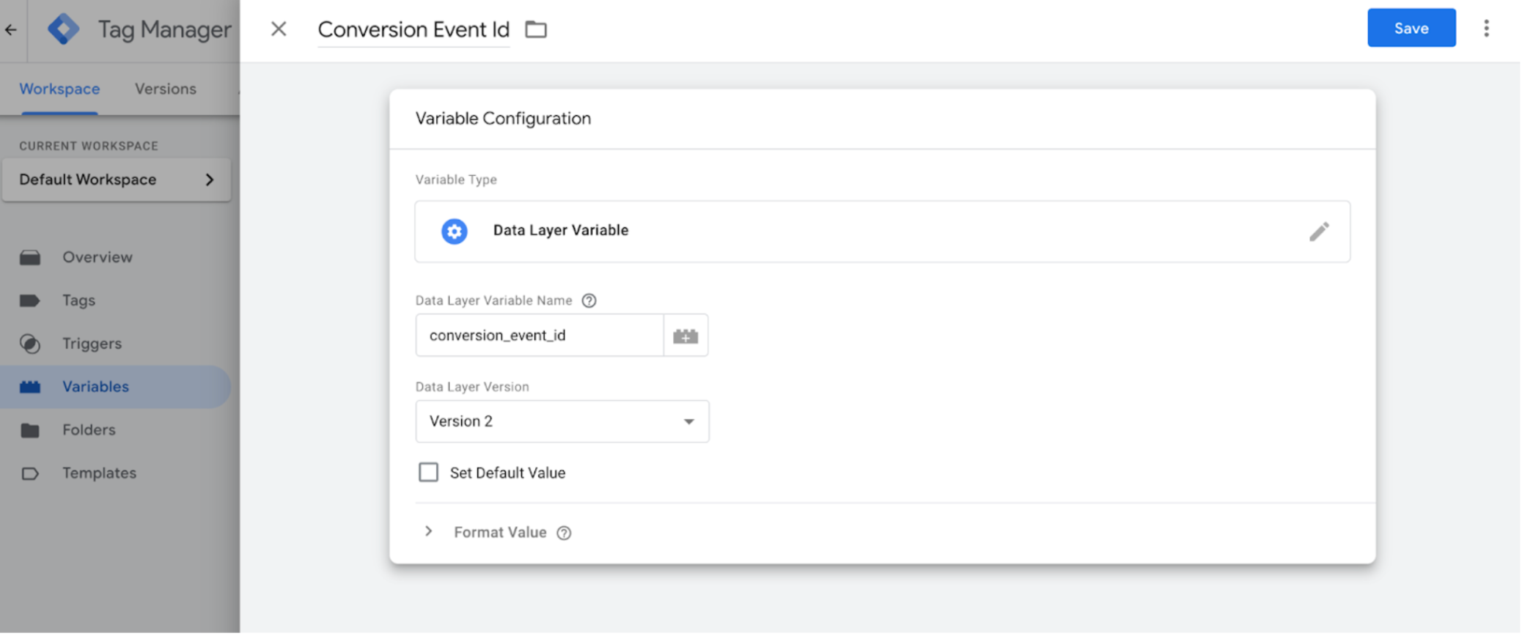The height and width of the screenshot is (636, 1525).
Task: Click the Data Layer Variable Name field
Action: coord(539,336)
